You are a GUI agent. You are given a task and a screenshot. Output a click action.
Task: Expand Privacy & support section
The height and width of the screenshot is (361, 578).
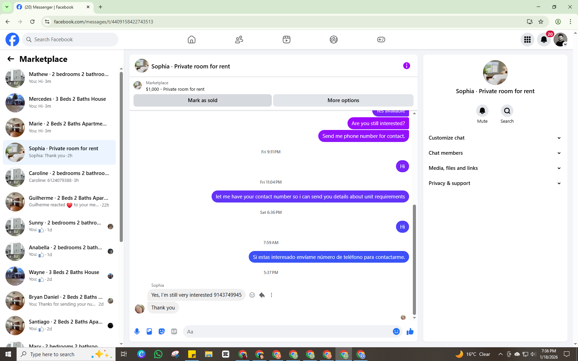(x=495, y=183)
